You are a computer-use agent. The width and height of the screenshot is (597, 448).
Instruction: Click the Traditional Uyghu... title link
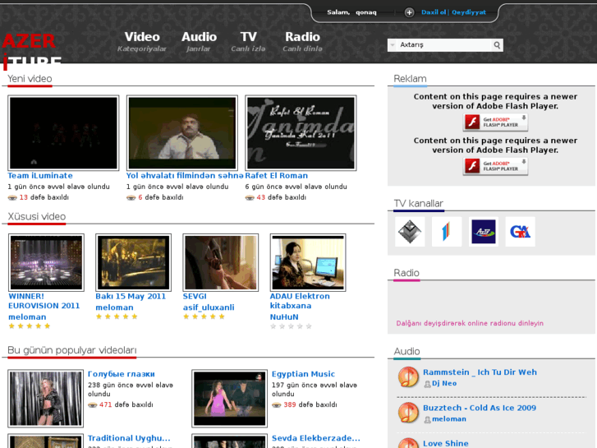click(129, 438)
